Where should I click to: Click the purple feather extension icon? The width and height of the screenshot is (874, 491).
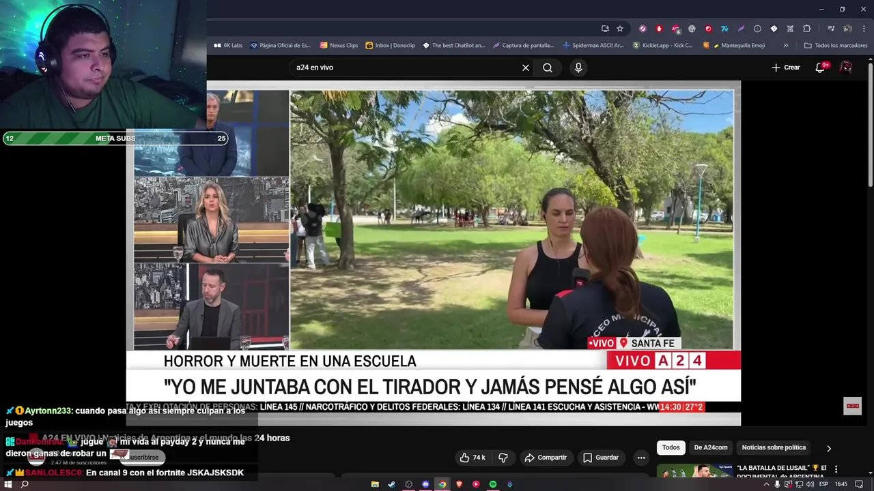[741, 29]
